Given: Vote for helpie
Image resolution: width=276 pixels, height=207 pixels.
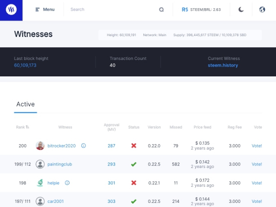Looking at the screenshot, I should click(x=257, y=183).
